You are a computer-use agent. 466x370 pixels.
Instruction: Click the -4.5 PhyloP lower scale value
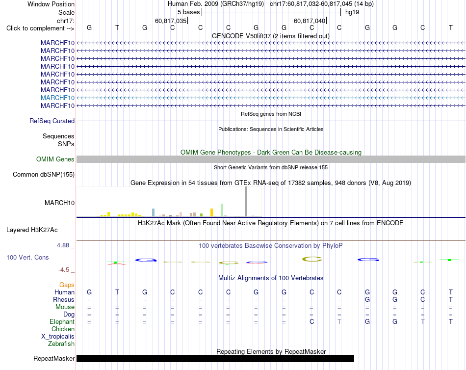[64, 270]
